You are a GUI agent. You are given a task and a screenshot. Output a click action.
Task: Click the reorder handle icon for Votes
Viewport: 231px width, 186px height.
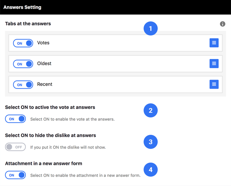pos(214,43)
